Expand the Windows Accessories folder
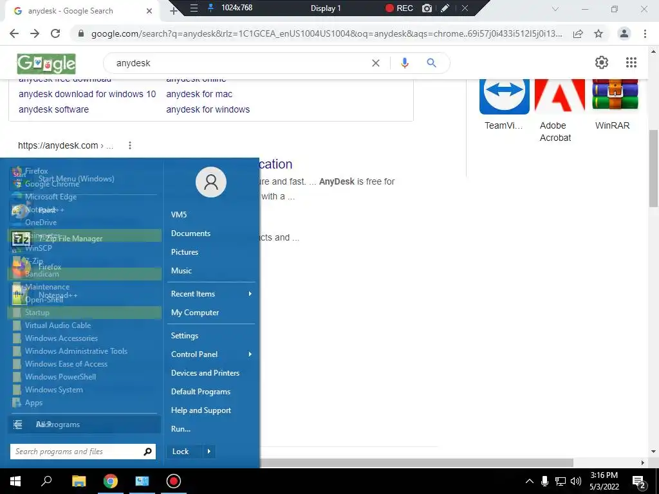 click(x=61, y=338)
